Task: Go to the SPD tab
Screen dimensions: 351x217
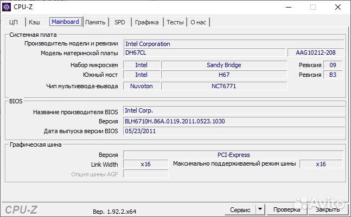Action: (119, 22)
